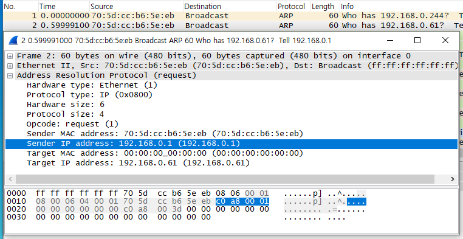This screenshot has height=239, width=463.
Task: Click hex bytes 00 3d in row 0020
Action: click(x=170, y=210)
